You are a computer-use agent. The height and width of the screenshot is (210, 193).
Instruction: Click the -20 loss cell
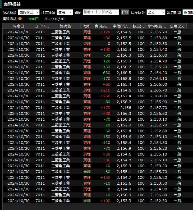click(107, 125)
